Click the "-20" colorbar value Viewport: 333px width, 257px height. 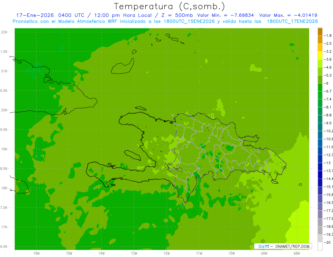pos(327,242)
